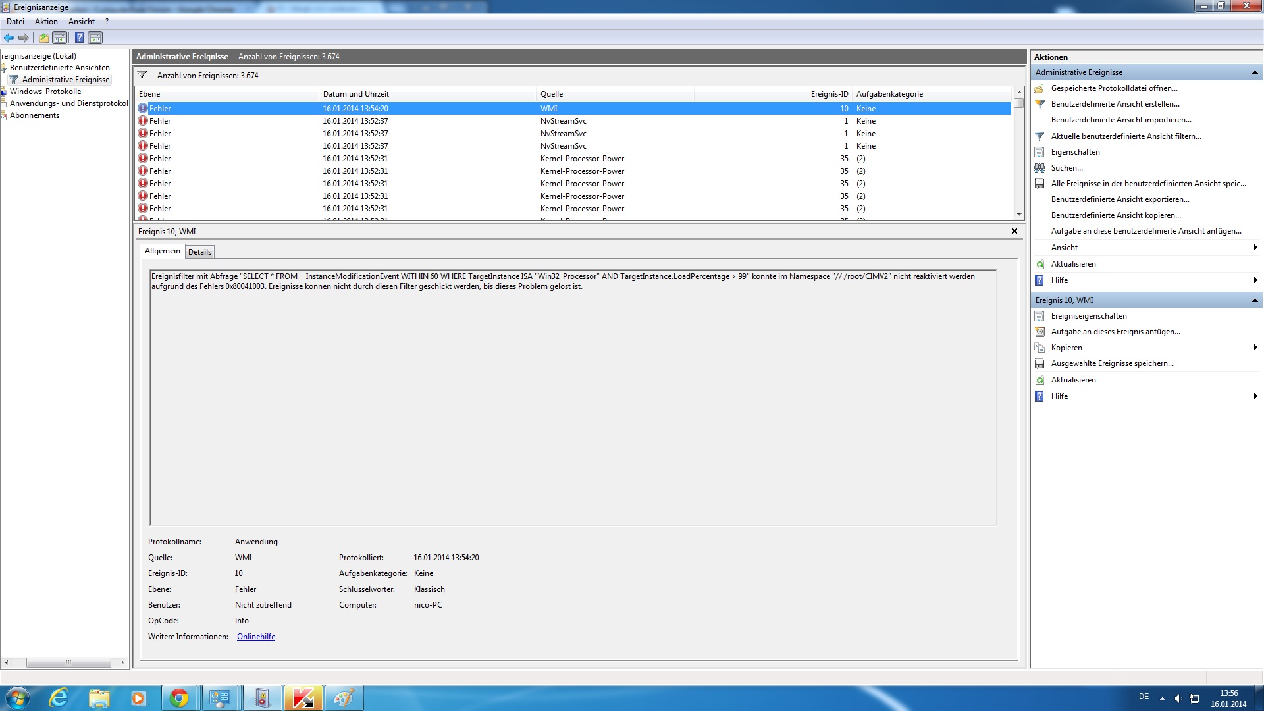Click the blue Back arrow in toolbar
The image size is (1264, 711).
[9, 38]
